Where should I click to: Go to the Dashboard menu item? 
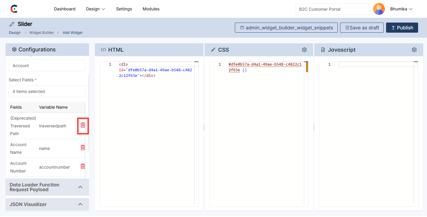pyautogui.click(x=65, y=9)
